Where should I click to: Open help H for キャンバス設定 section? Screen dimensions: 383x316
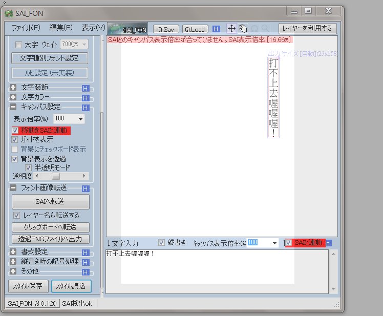(86, 108)
